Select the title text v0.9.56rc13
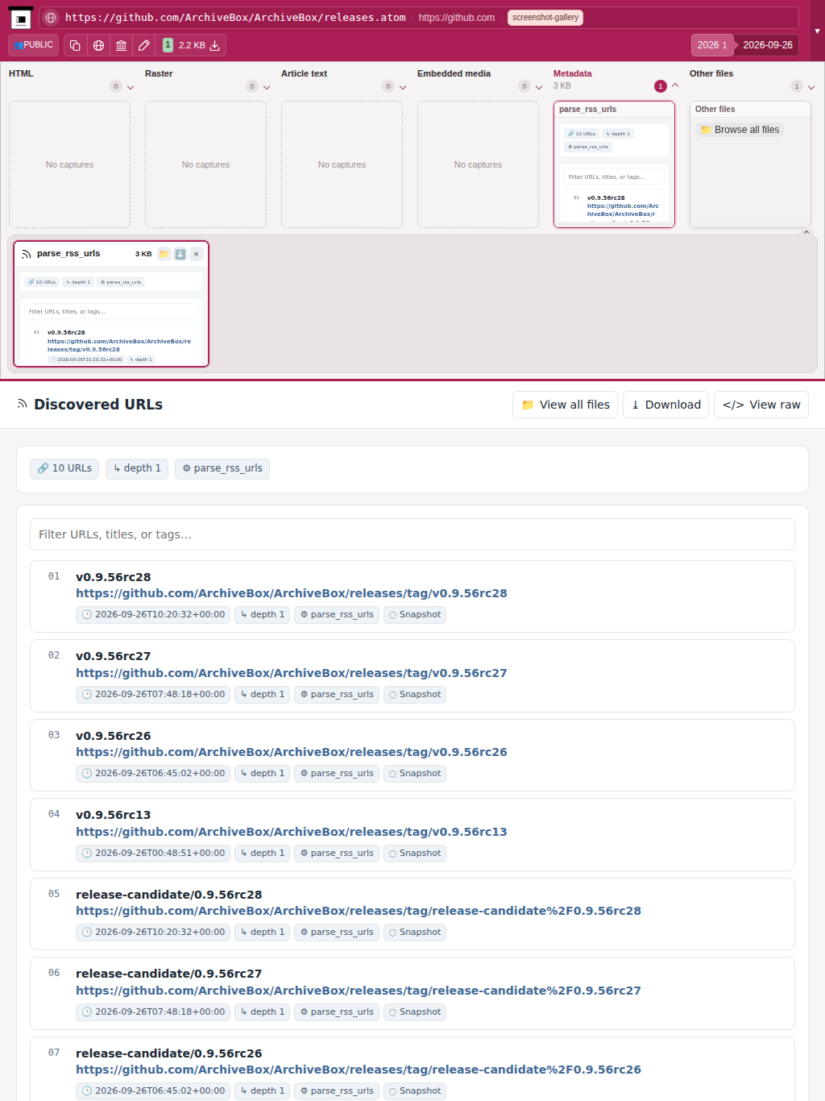 point(114,815)
